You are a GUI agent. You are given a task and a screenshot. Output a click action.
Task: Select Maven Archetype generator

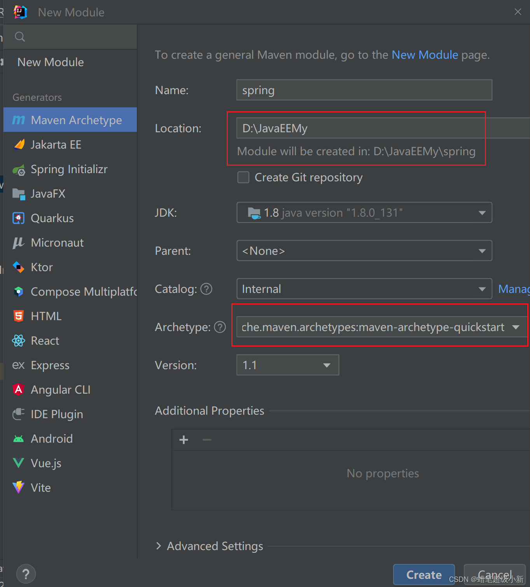(x=70, y=120)
